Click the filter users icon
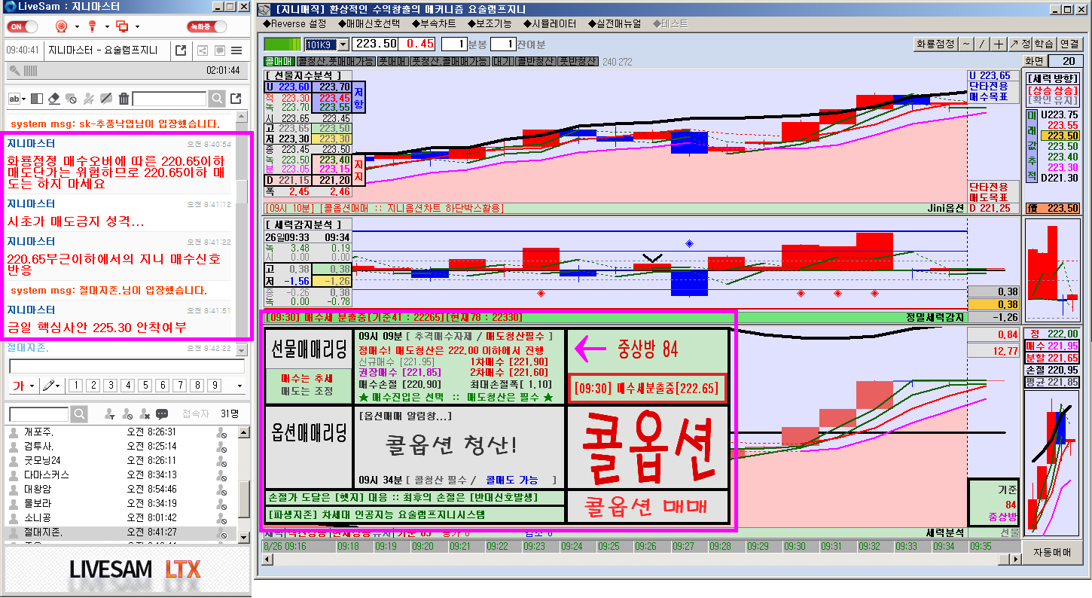1092x598 pixels. tap(110, 414)
